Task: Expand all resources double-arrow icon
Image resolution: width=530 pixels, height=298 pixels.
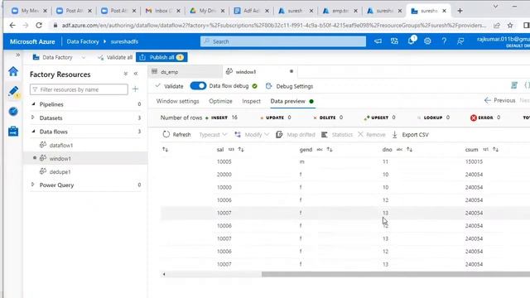Action: [x=125, y=74]
